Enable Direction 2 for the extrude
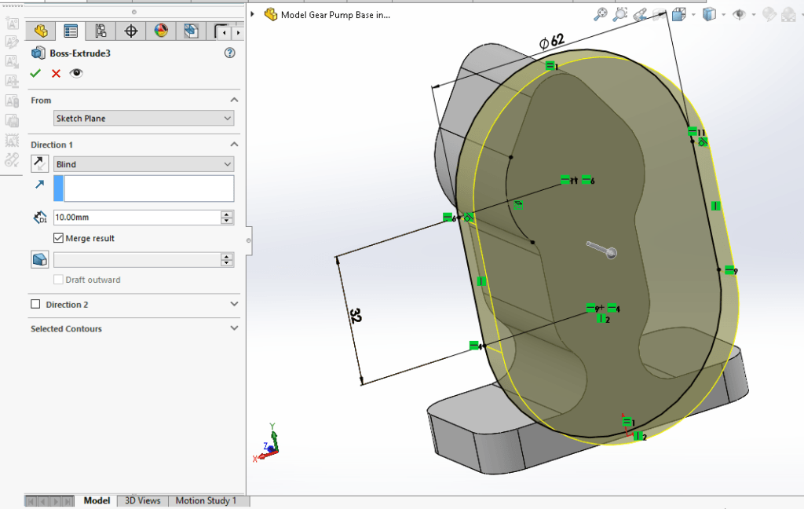 click(35, 305)
